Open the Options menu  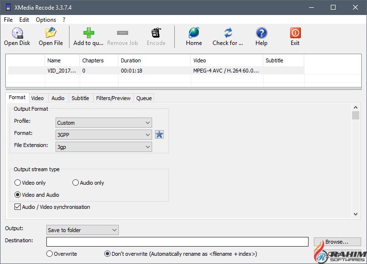46,20
